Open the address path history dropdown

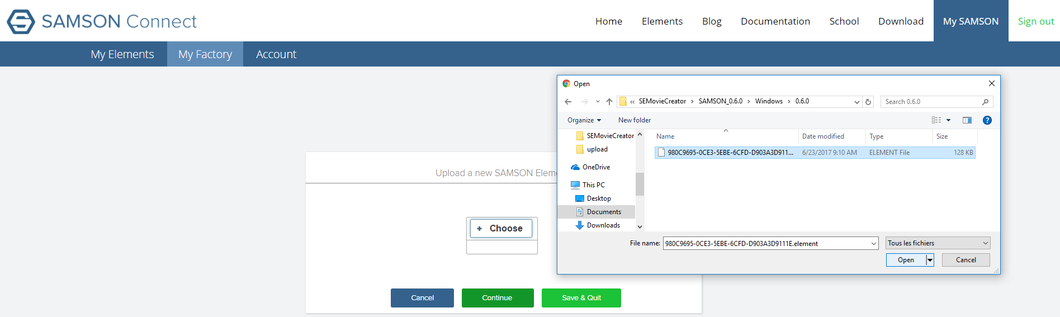tap(856, 102)
